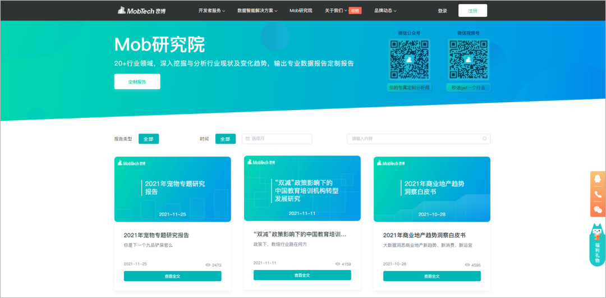This screenshot has width=606, height=298.
Task: Open the 选择月 month picker
Action: point(277,139)
